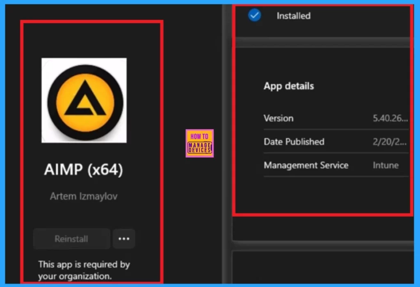This screenshot has width=420, height=287.
Task: Open the three-dots more options menu
Action: pyautogui.click(x=124, y=239)
